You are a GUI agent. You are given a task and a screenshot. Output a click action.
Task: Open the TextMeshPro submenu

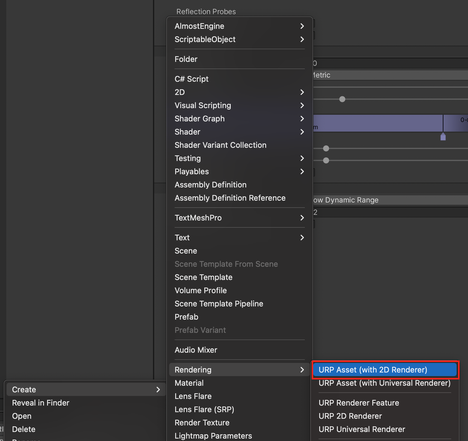coord(239,218)
